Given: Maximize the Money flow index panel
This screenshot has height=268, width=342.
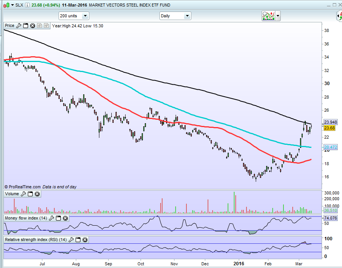Looking at the screenshot, I should click(58, 218).
